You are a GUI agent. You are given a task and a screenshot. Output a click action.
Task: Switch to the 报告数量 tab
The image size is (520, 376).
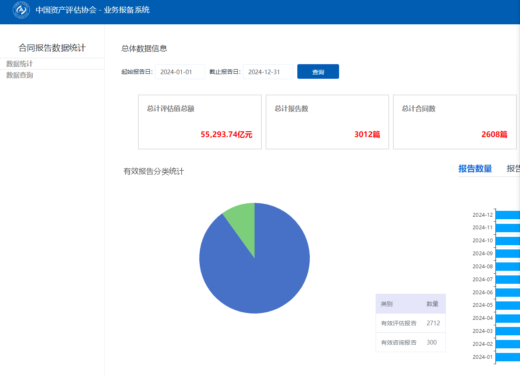(x=475, y=169)
